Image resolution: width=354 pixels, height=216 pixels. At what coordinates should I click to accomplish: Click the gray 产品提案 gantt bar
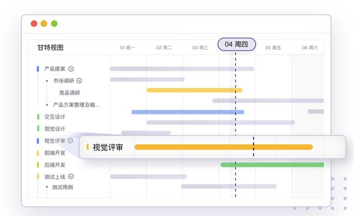pyautogui.click(x=182, y=69)
